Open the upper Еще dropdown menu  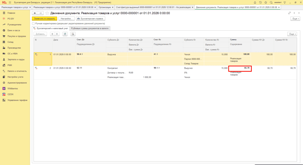click(x=295, y=19)
